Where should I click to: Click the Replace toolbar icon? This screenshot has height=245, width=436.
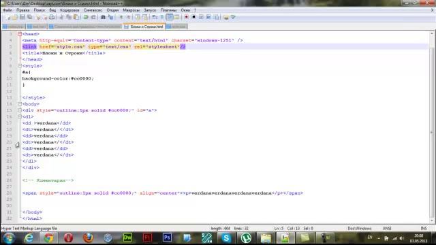pyautogui.click(x=110, y=17)
